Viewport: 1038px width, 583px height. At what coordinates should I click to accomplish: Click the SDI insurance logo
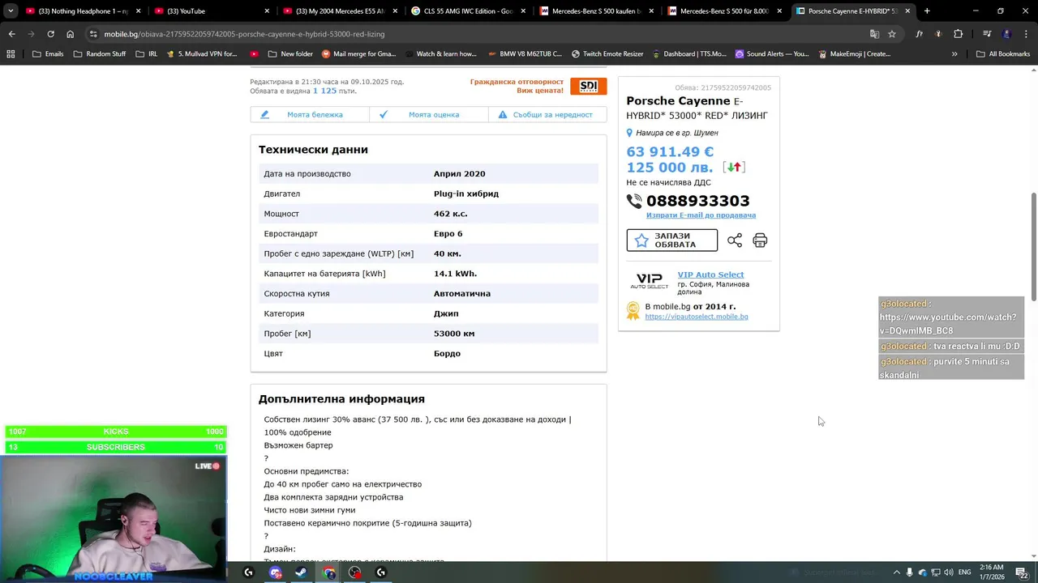pos(588,86)
